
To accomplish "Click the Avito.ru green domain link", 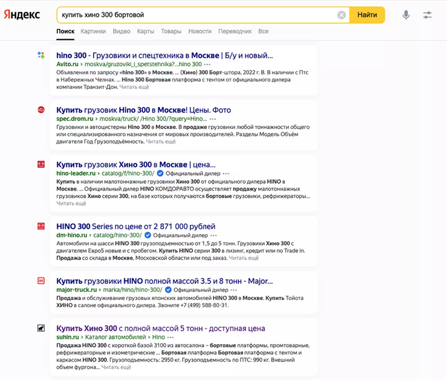I will [67, 64].
